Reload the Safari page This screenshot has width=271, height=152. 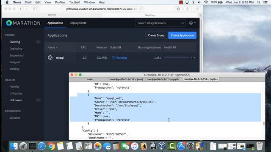141,9
